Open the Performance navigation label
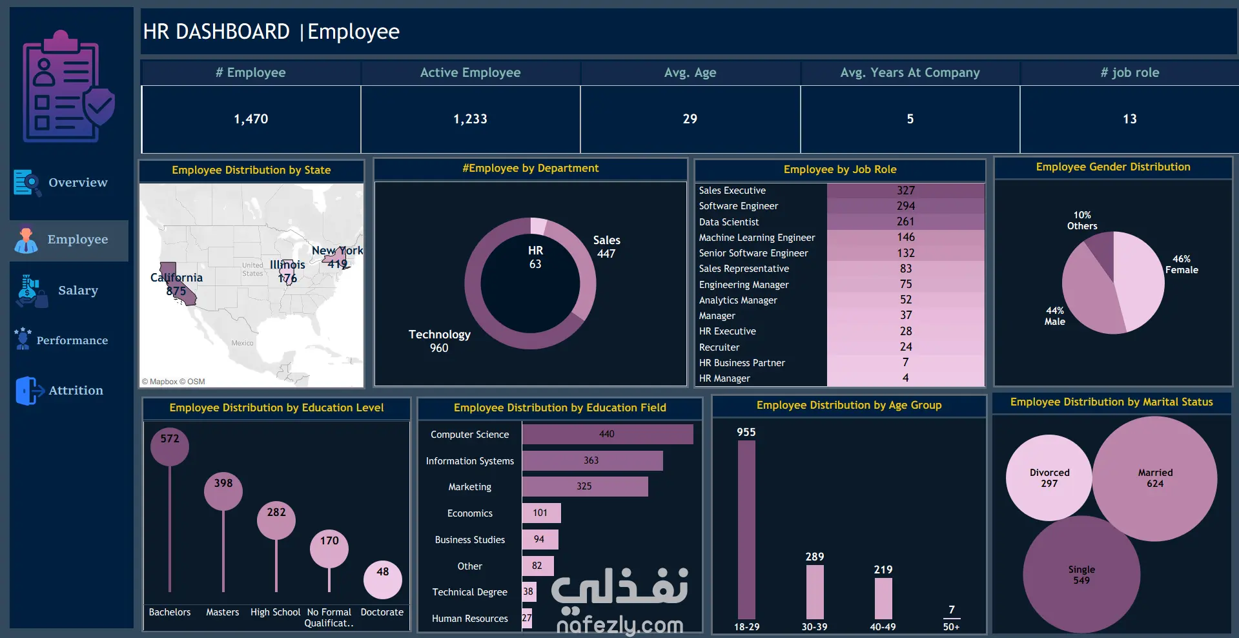Image resolution: width=1239 pixels, height=638 pixels. [72, 340]
